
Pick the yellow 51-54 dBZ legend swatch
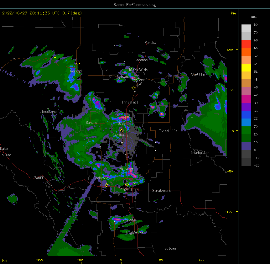coord(246,67)
